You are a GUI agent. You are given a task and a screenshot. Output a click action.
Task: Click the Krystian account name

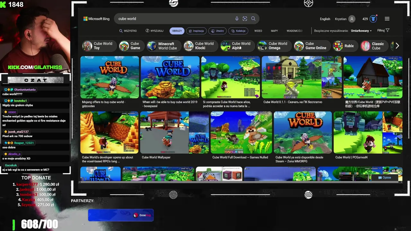(341, 19)
